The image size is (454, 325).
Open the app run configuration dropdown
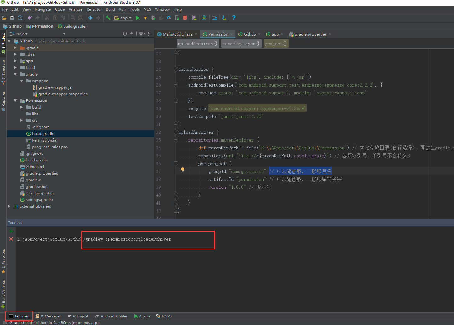[x=123, y=18]
